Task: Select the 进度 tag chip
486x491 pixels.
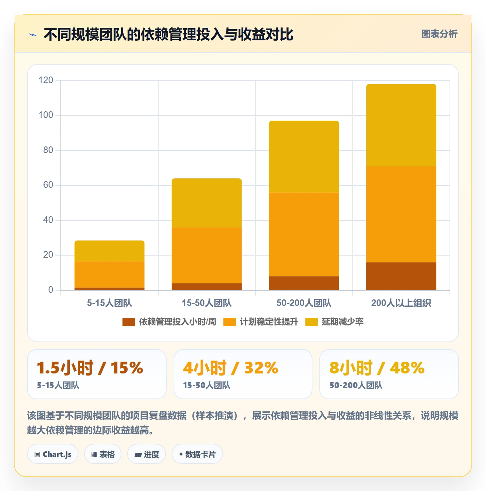Action: (x=146, y=454)
